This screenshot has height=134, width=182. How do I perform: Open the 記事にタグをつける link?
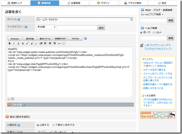(x=153, y=88)
